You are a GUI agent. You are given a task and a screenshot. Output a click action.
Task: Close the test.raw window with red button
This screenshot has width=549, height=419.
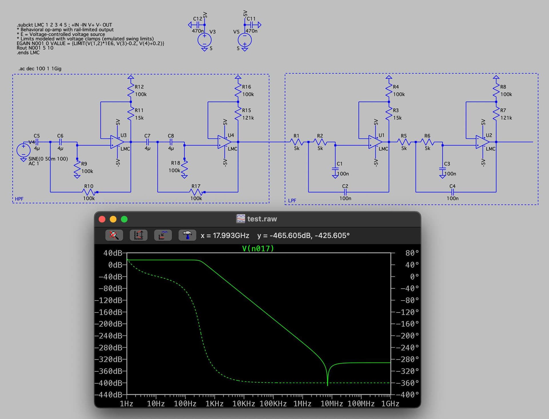point(102,219)
